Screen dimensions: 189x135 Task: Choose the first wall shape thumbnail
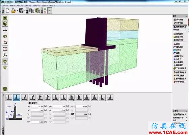pyautogui.click(x=9, y=98)
